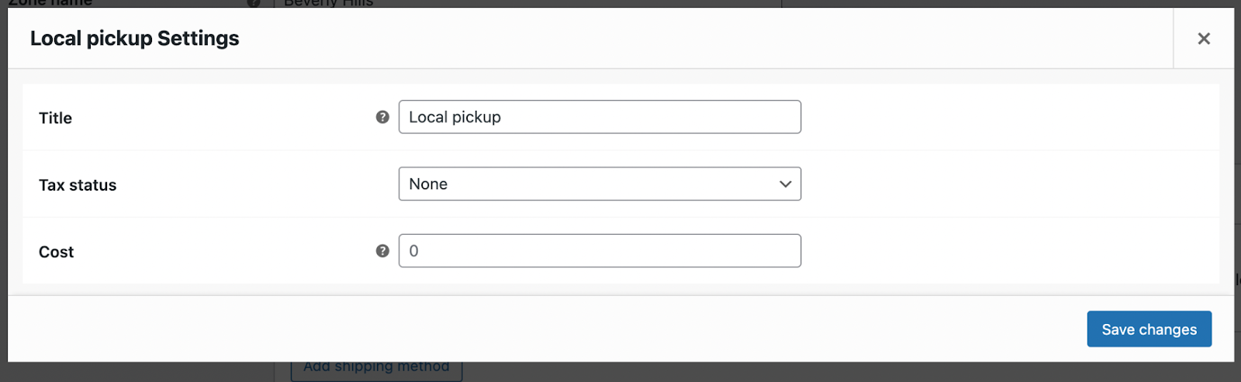Click the Zone name help icon behind dialog

254,3
